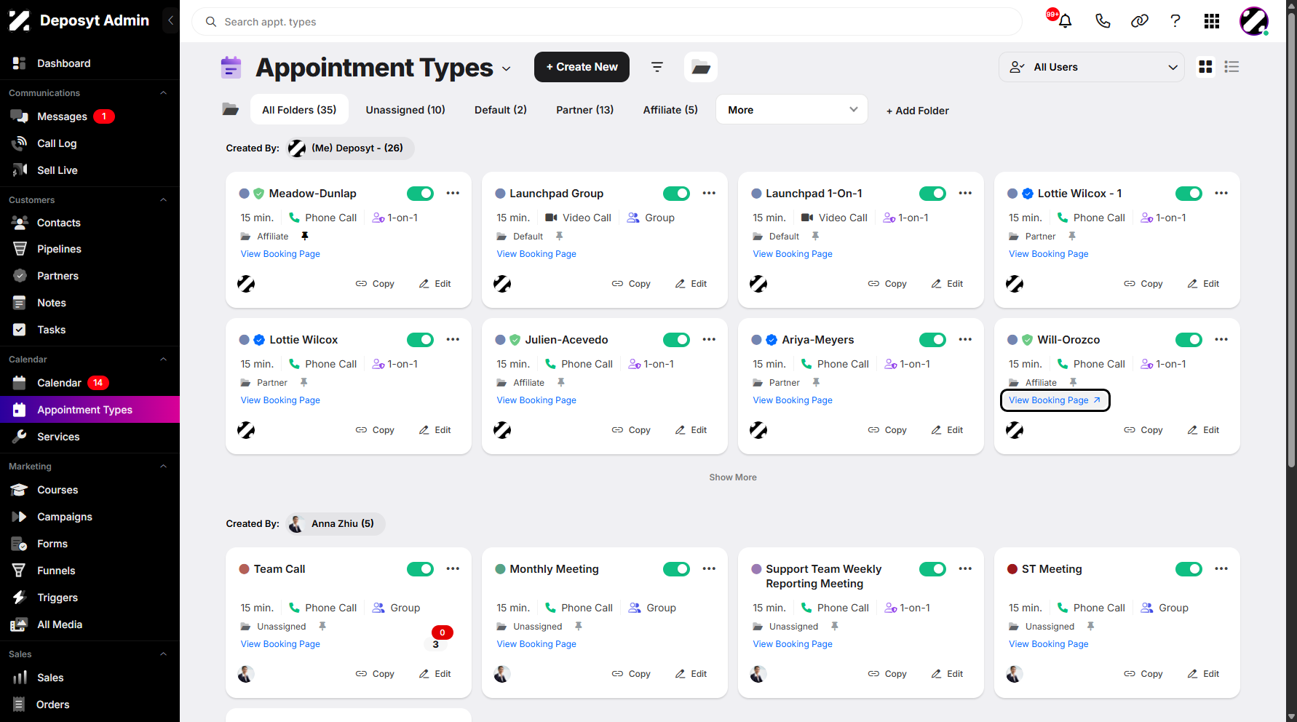Click the ST Meeting red color dot
Viewport: 1297px width, 722px height.
click(1012, 569)
